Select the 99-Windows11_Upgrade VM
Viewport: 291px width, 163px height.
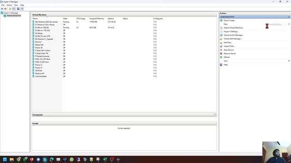pyautogui.click(x=44, y=39)
